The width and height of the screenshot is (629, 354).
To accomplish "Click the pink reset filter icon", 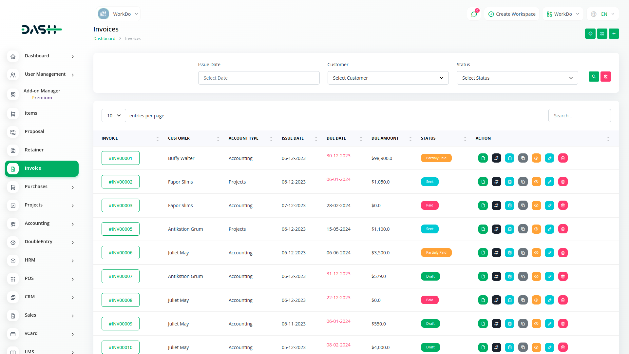I will click(605, 77).
